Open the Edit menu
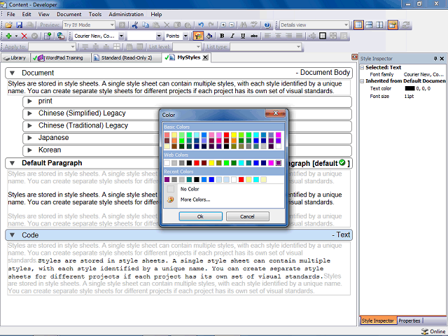 click(x=27, y=14)
